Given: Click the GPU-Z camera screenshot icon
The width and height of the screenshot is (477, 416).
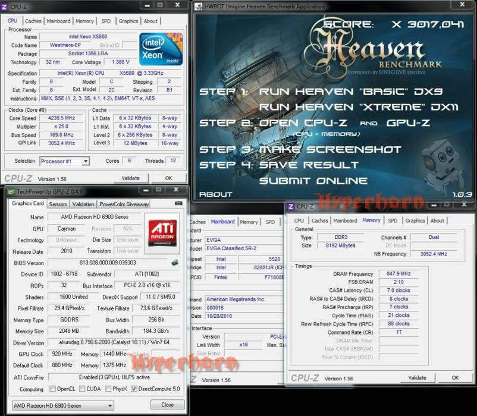Looking at the screenshot, I should (178, 203).
